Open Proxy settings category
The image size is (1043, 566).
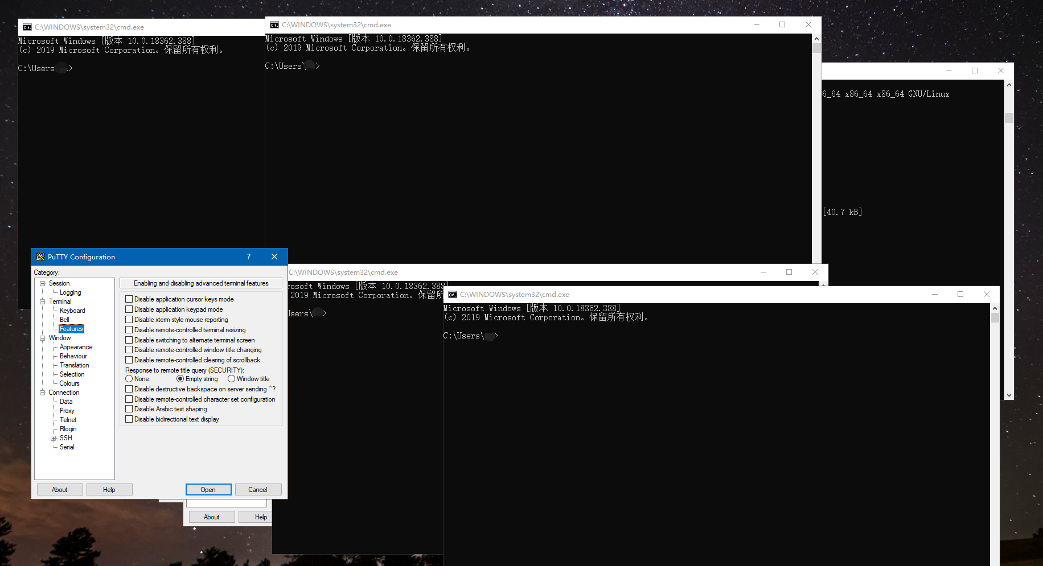coord(67,411)
